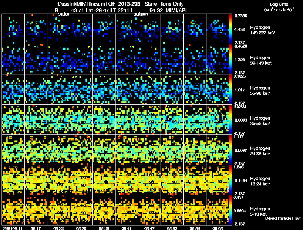The image size is (303, 230).
Task: Click the 'Log Cnts' colorbar heading
Action: 279,5
